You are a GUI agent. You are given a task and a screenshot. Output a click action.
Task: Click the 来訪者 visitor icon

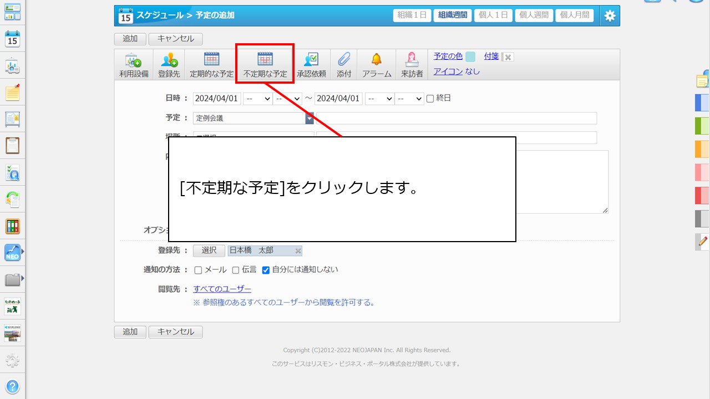pos(412,60)
